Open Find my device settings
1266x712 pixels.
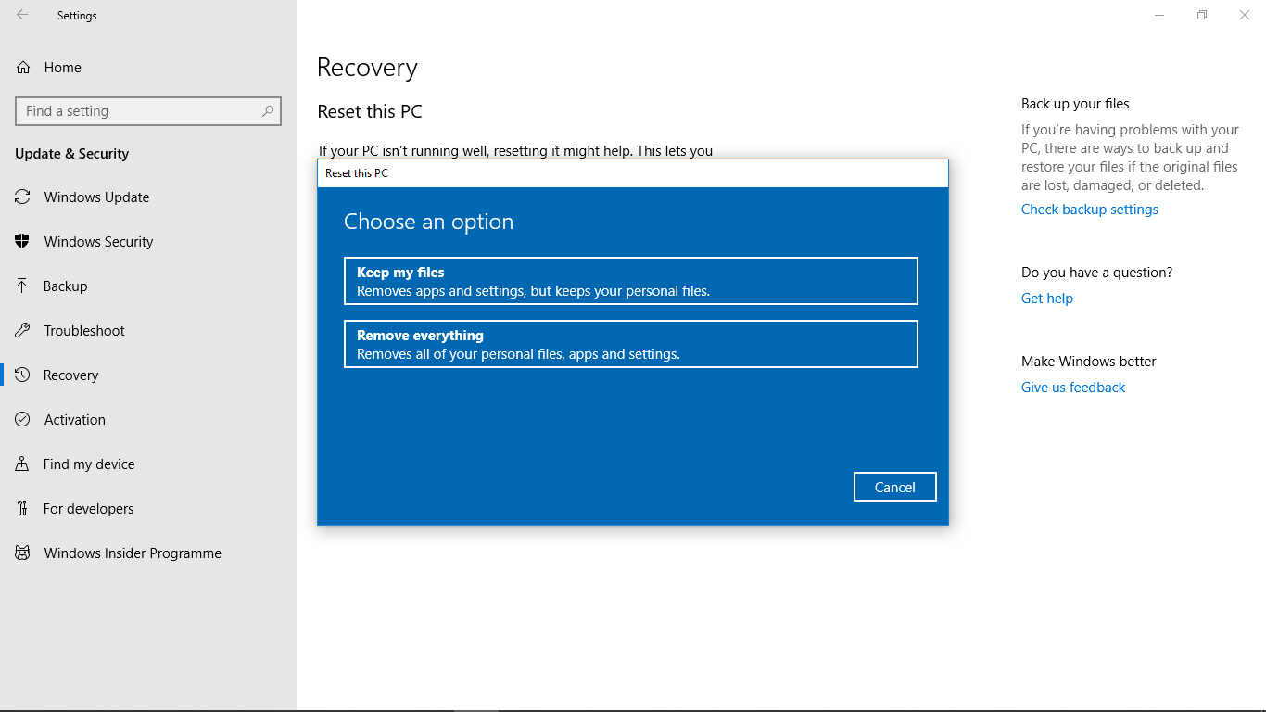pyautogui.click(x=148, y=464)
